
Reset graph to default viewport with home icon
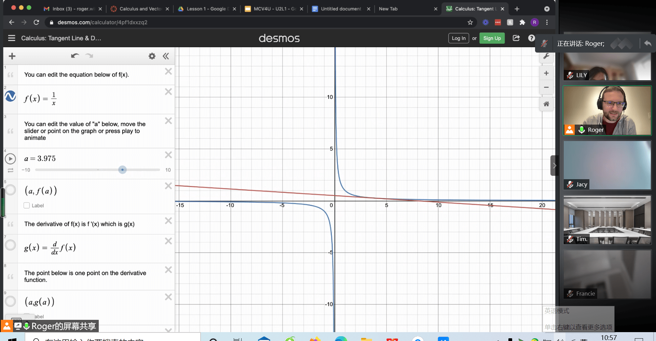546,104
